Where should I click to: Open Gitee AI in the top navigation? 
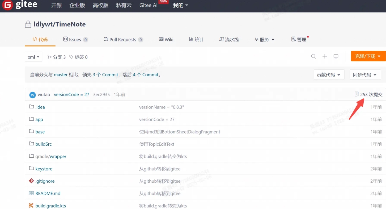149,5
